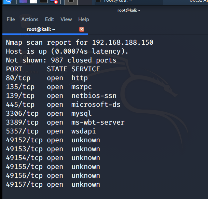Click the 3389/tcp ms-wbt-server output line

pyautogui.click(x=65, y=123)
